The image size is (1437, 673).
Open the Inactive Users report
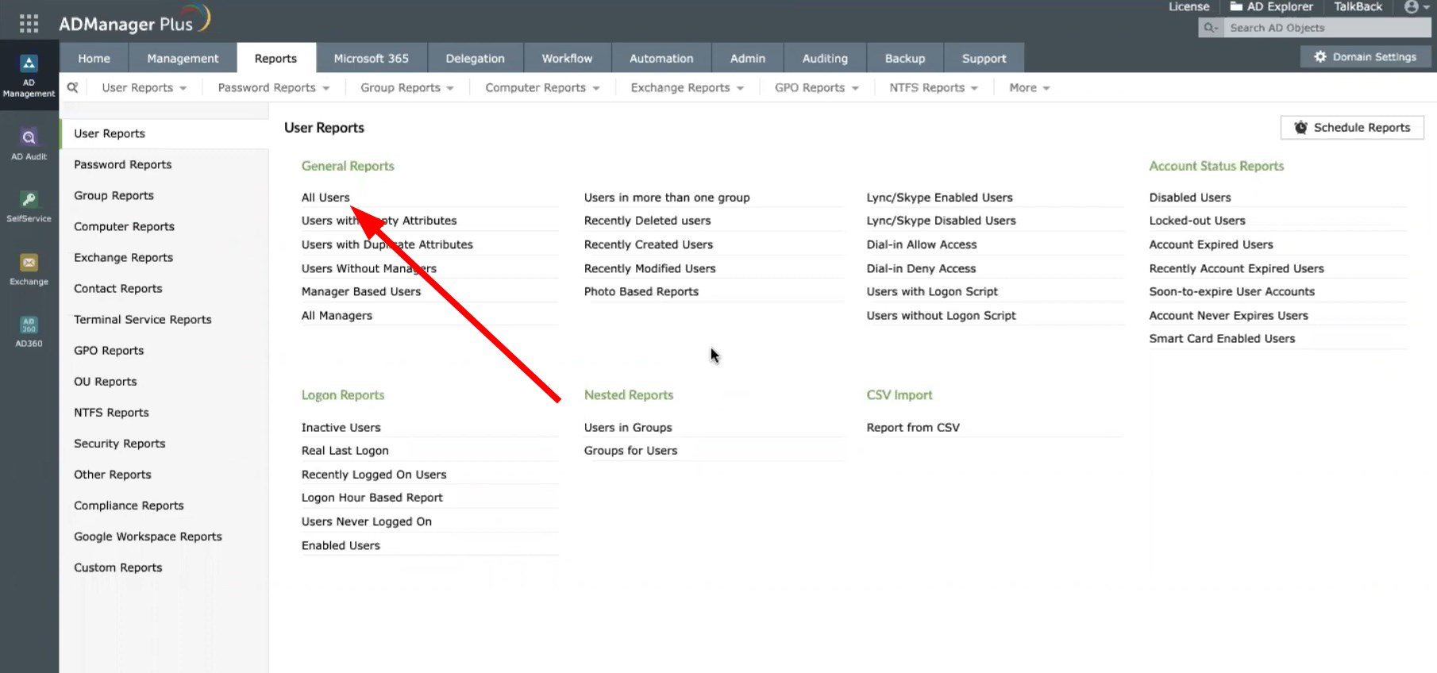point(341,427)
